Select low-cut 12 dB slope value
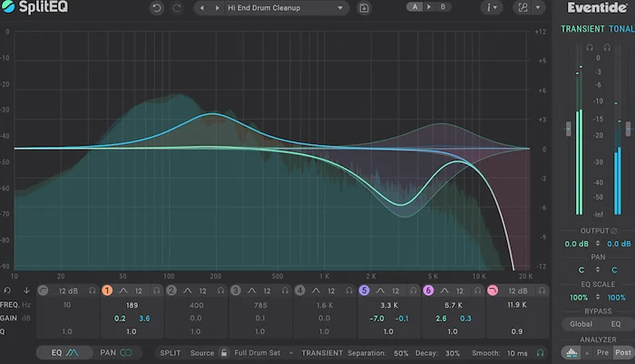Screen dimensions: 635x364 click(68, 291)
